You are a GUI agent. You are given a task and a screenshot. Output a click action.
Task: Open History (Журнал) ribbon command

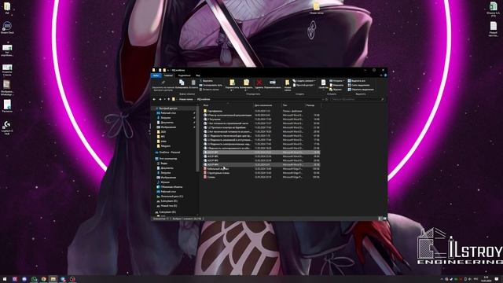click(x=336, y=89)
